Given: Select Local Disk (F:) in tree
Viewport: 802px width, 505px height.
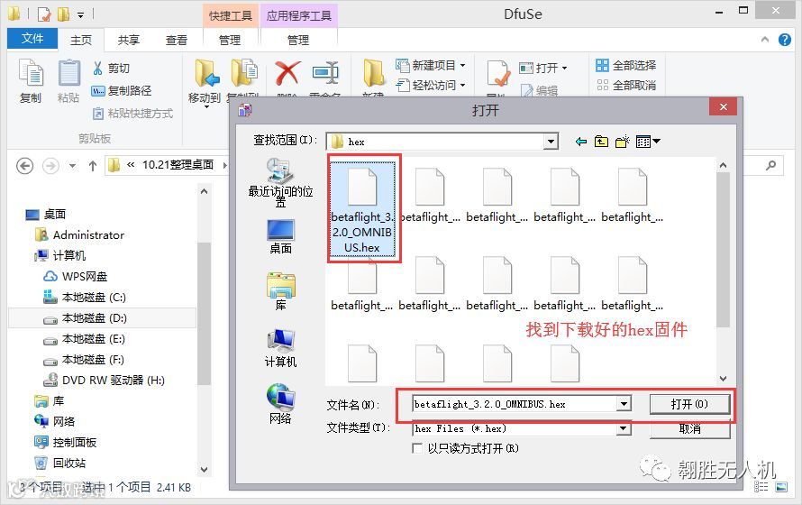Looking at the screenshot, I should coord(85,360).
